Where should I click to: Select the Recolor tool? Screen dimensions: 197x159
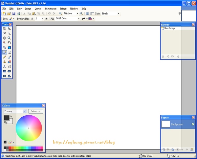point(9,62)
